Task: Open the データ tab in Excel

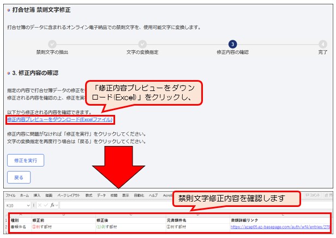Action: (101, 196)
